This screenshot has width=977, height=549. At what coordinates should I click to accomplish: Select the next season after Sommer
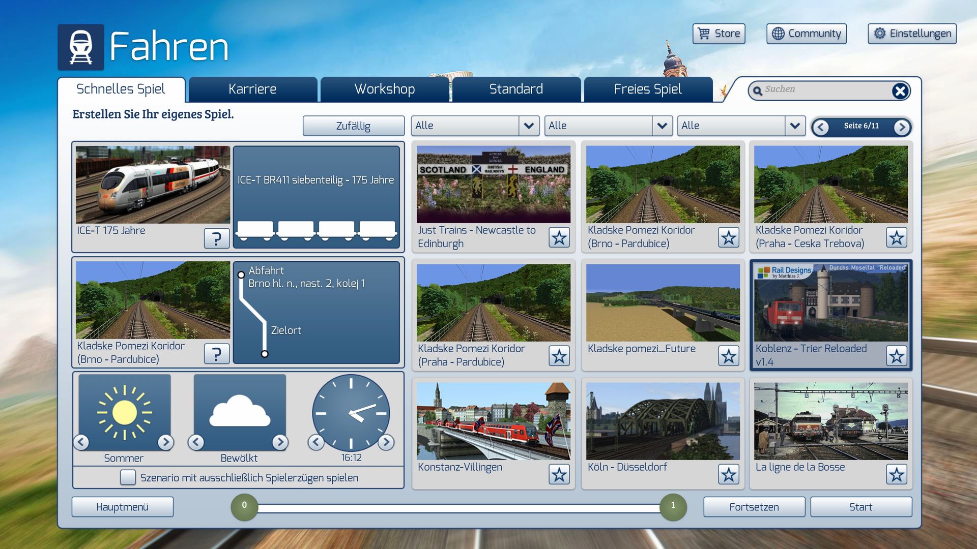pyautogui.click(x=165, y=442)
